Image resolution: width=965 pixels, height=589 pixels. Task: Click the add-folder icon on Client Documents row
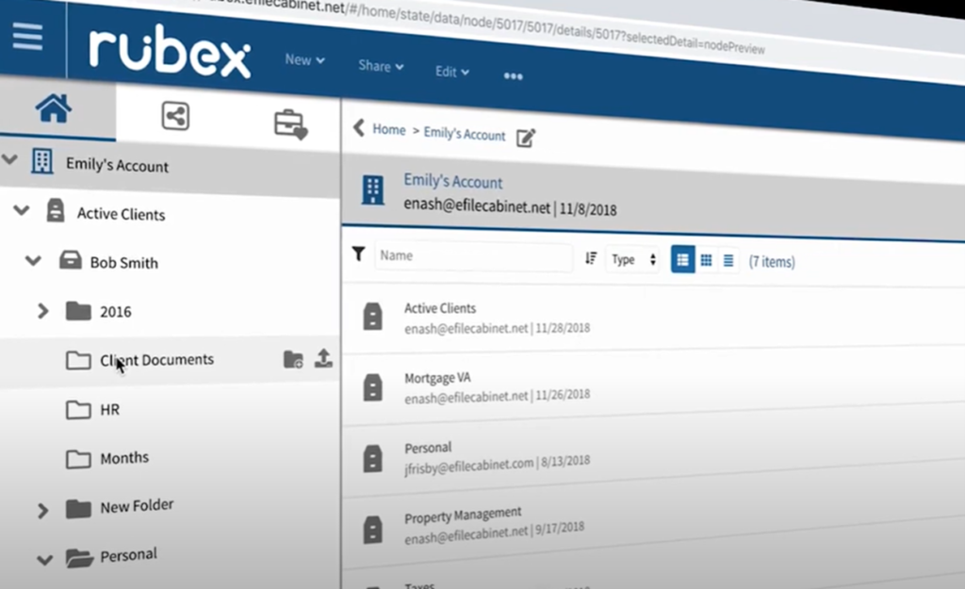pyautogui.click(x=294, y=359)
